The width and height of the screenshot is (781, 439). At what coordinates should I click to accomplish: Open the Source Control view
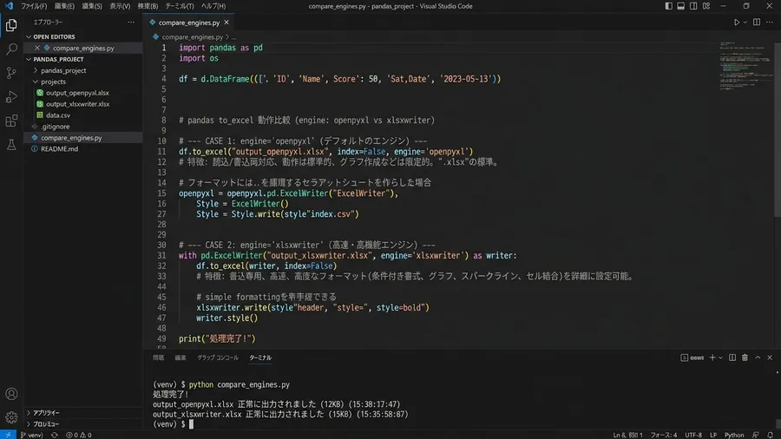(11, 73)
